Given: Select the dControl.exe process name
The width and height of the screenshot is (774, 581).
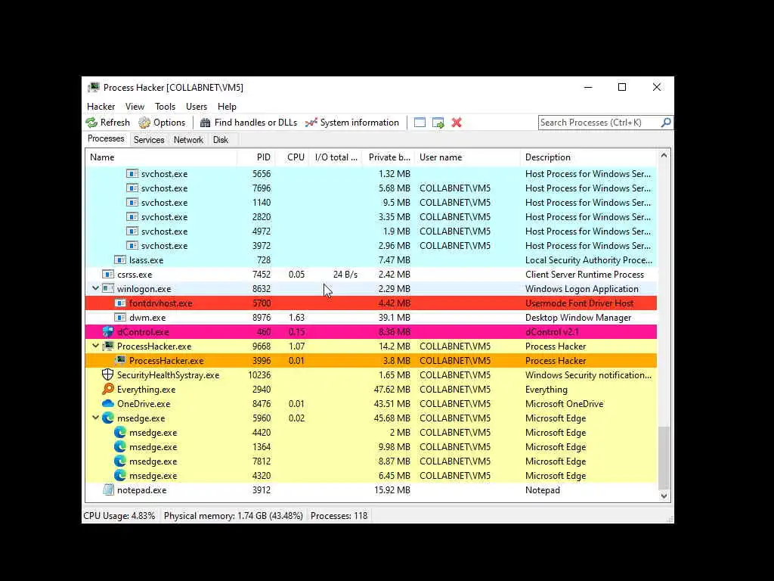Looking at the screenshot, I should (143, 332).
